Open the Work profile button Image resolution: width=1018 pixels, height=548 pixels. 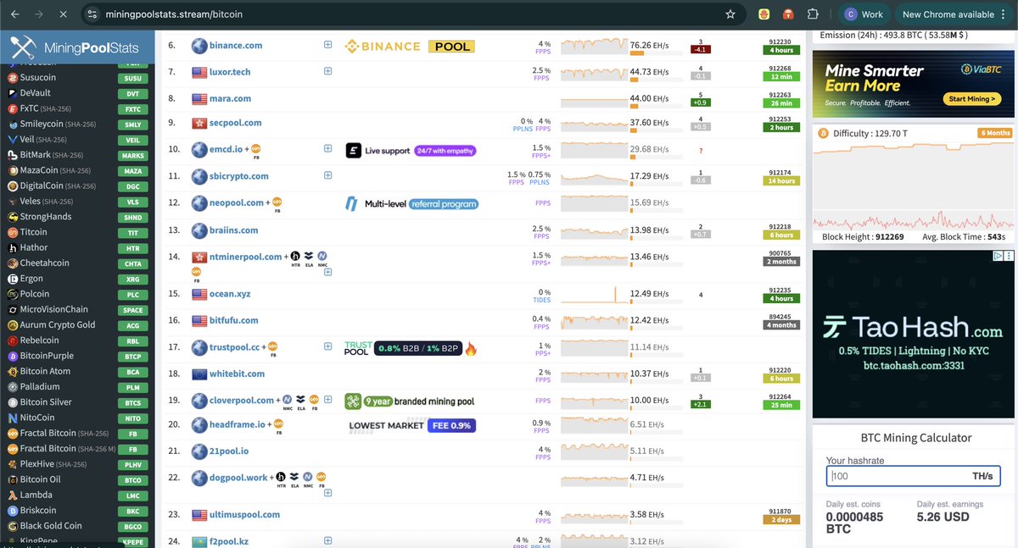[x=864, y=14]
